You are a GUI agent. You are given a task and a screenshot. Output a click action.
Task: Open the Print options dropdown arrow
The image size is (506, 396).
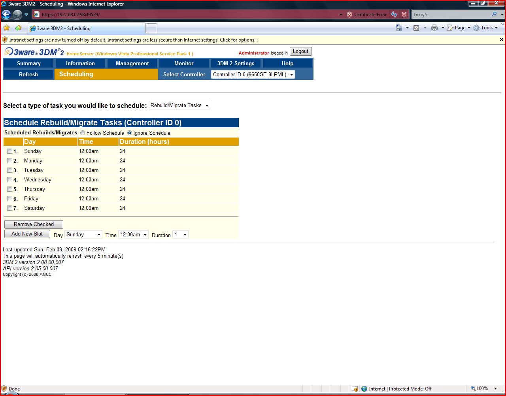click(443, 28)
